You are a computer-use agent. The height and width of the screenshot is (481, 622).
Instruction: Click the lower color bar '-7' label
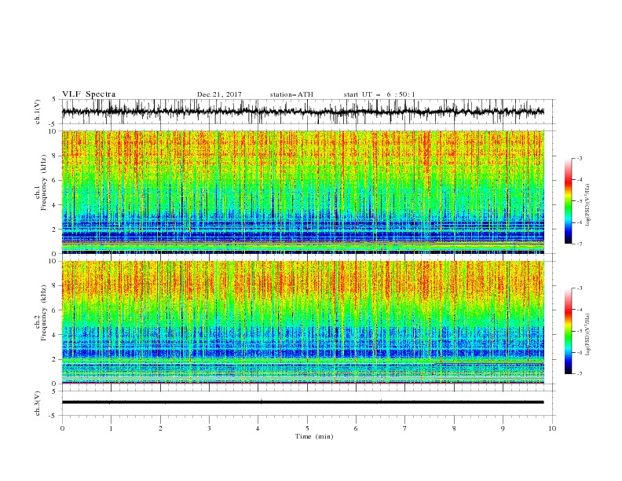[x=579, y=374]
